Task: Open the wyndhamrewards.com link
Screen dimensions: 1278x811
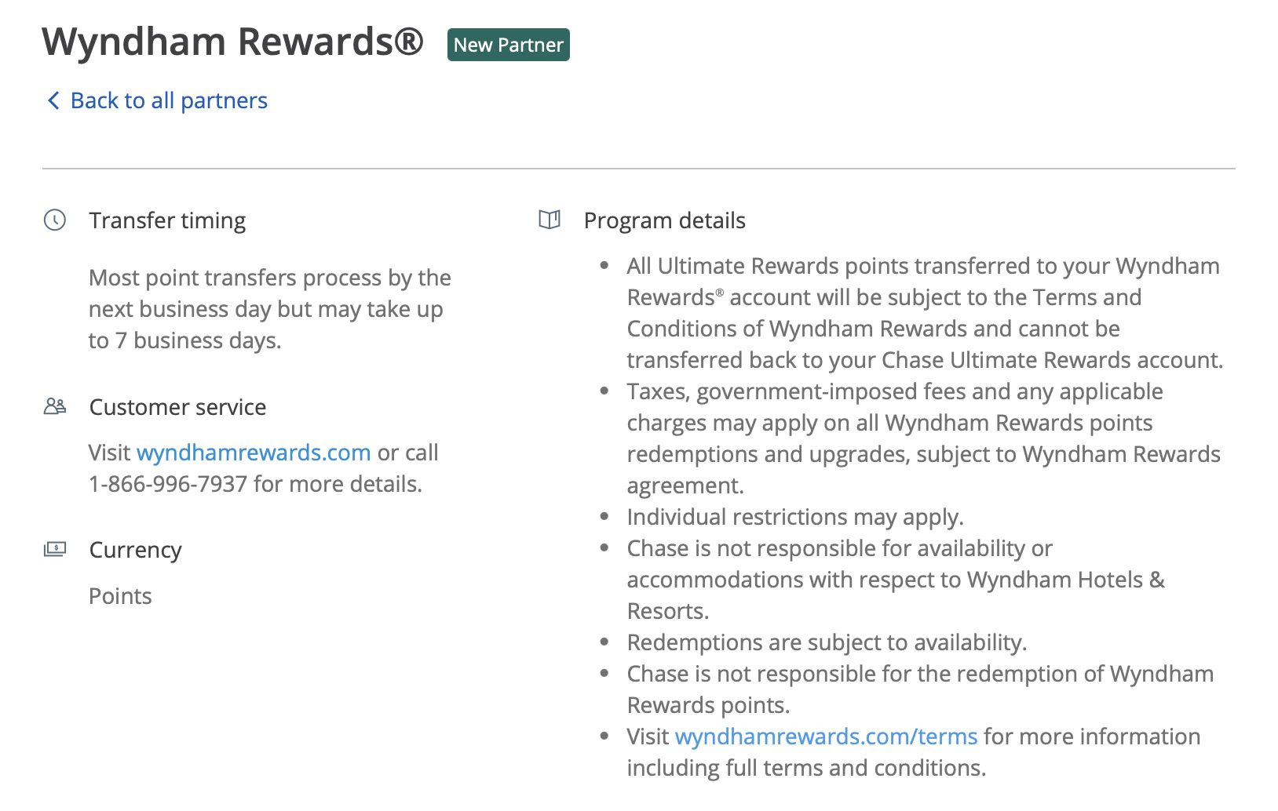Action: (253, 452)
